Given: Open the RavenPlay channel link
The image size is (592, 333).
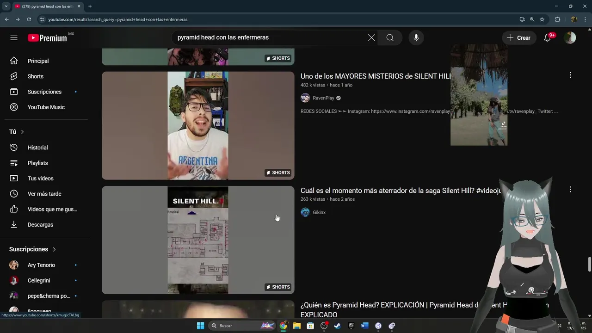Looking at the screenshot, I should [x=323, y=98].
